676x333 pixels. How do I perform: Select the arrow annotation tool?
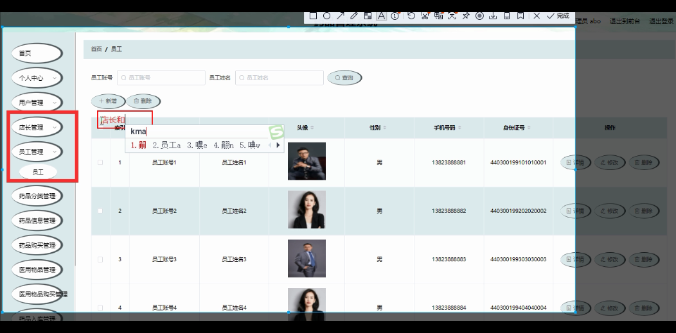click(341, 16)
